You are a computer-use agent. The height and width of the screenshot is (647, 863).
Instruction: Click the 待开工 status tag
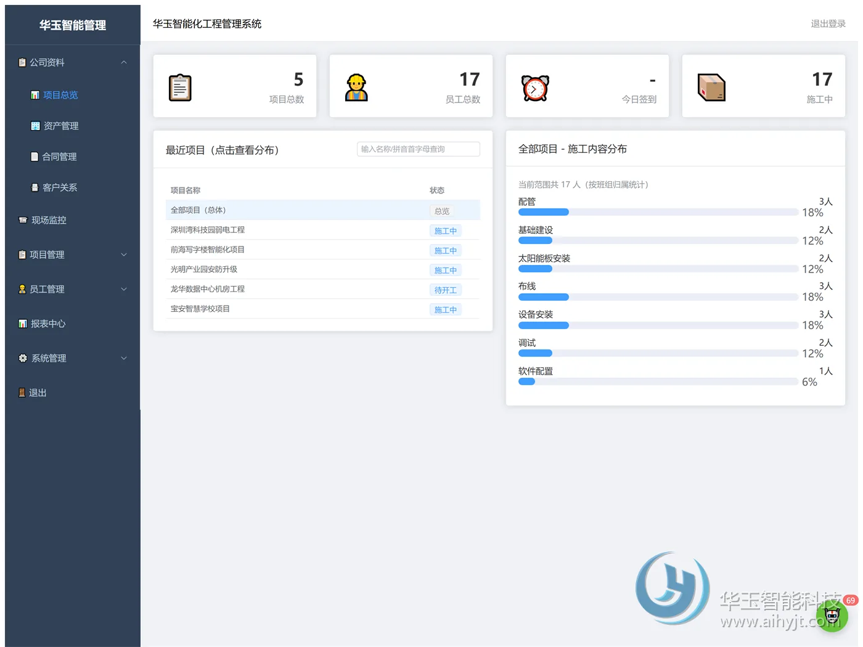(x=446, y=290)
